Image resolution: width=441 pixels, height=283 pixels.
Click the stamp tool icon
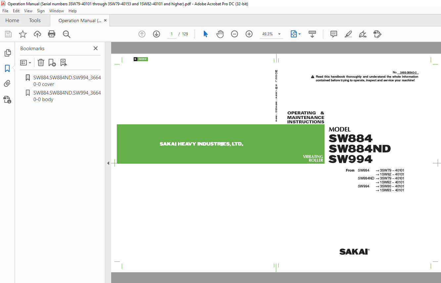[377, 34]
